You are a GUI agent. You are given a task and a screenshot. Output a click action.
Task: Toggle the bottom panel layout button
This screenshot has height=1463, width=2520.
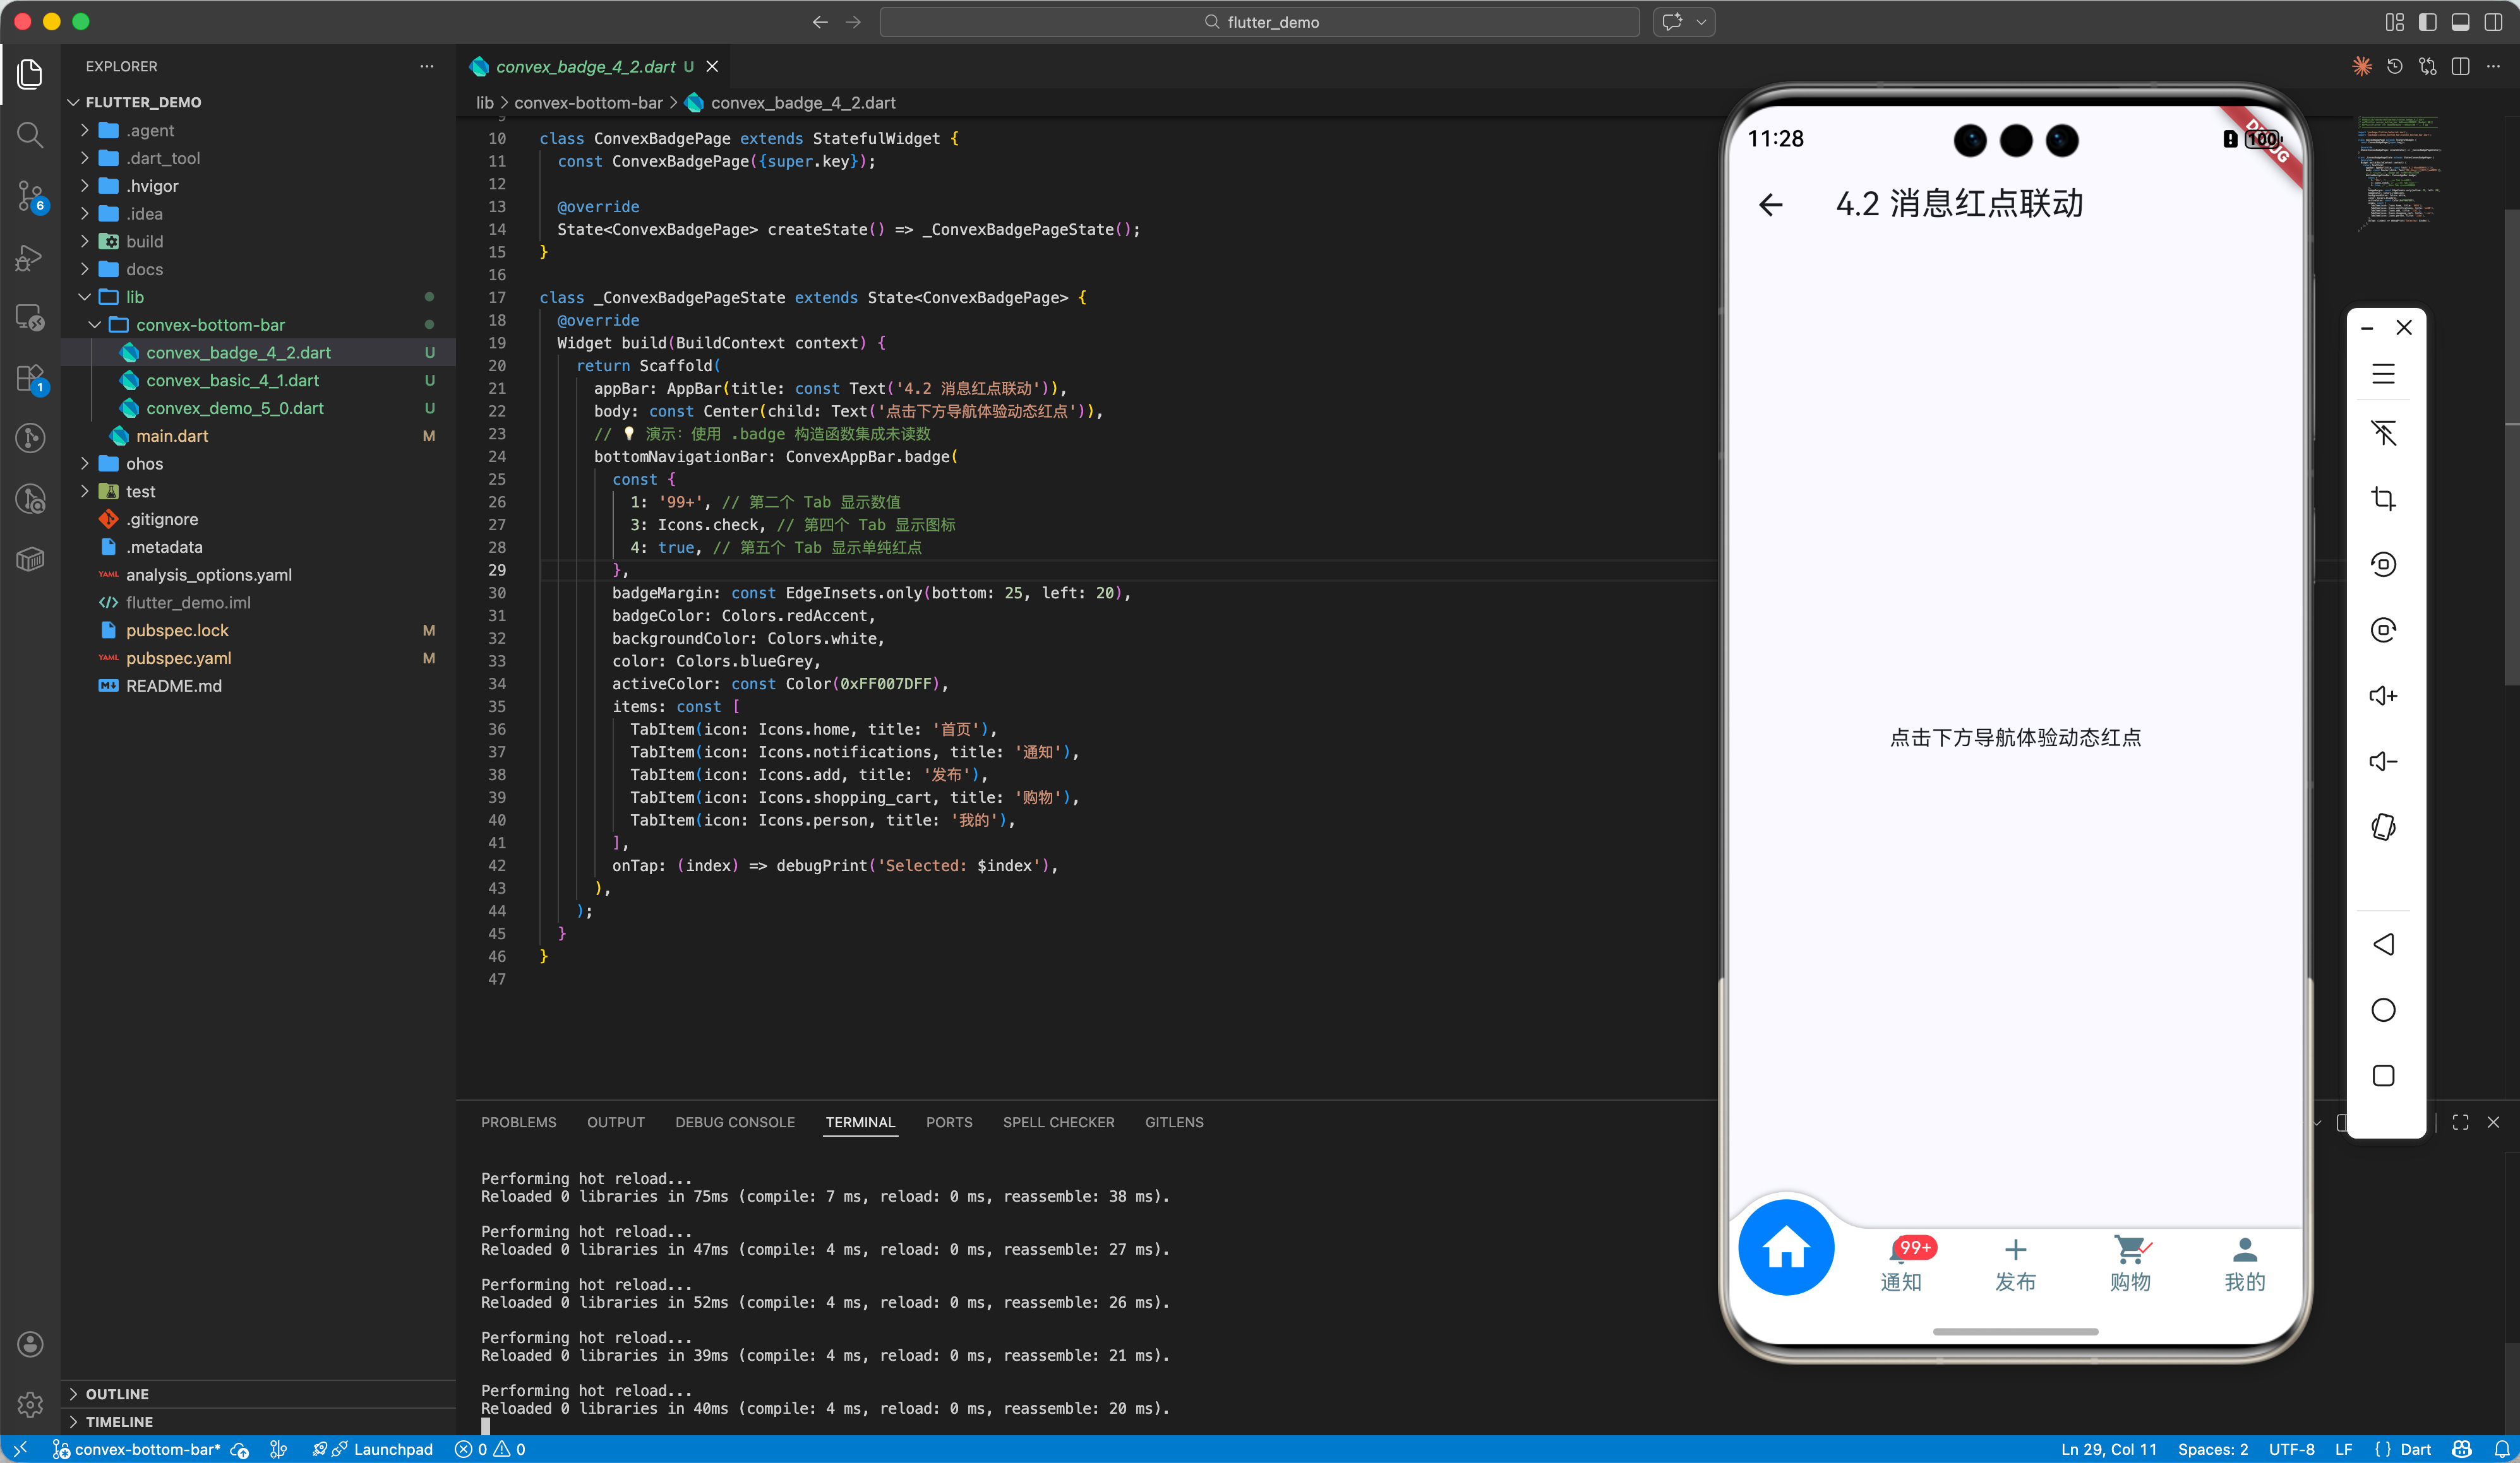[x=2460, y=22]
